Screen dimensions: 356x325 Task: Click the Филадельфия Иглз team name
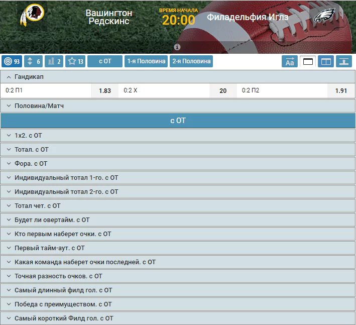coord(248,17)
